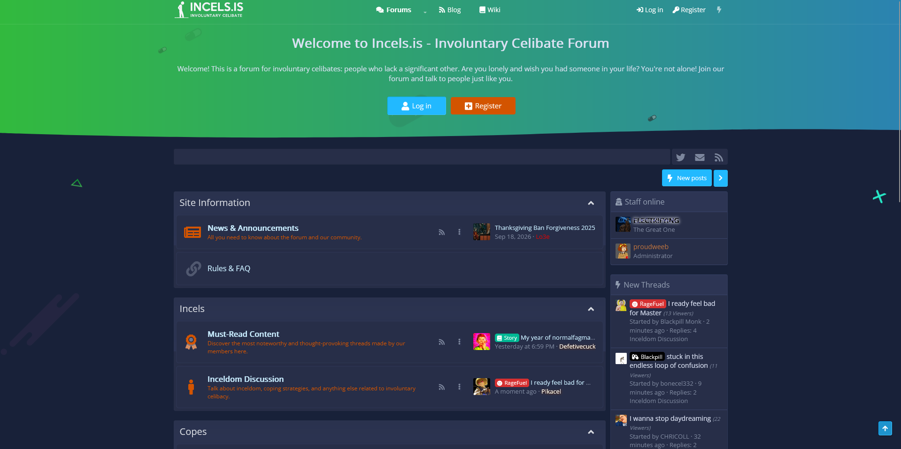Open the Forums menu item
Image resolution: width=901 pixels, height=449 pixels.
pos(393,10)
